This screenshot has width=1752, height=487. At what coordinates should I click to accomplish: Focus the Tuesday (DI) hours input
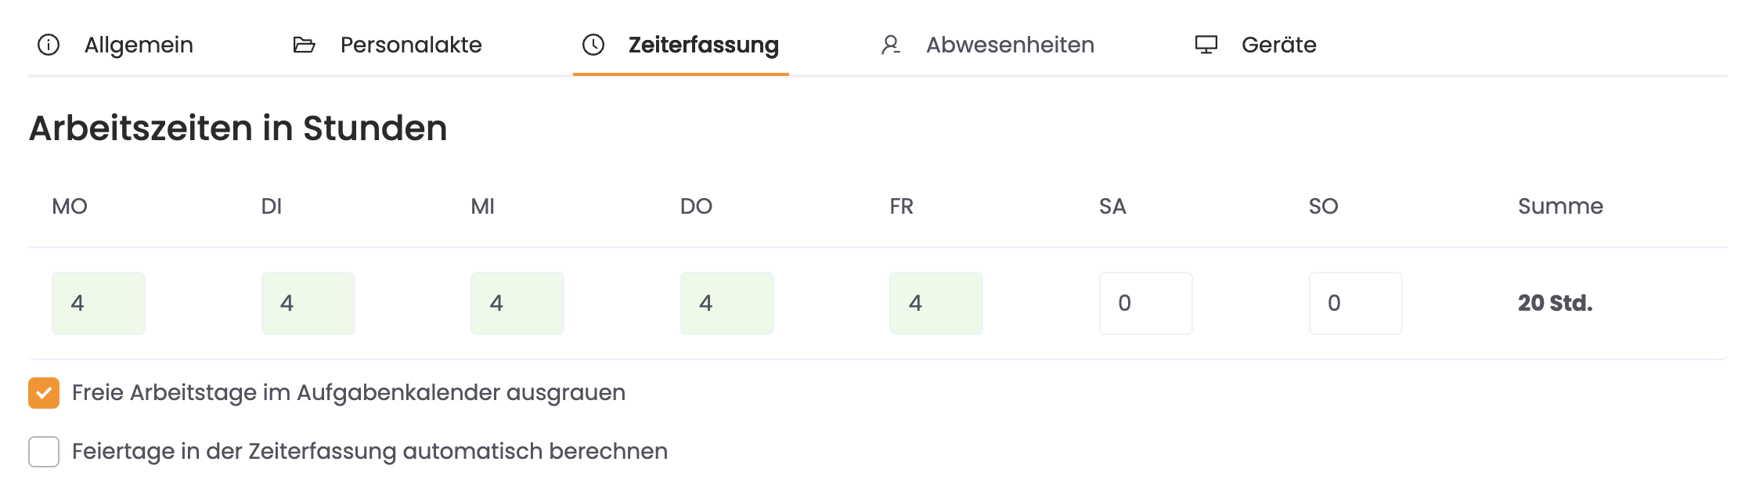tap(308, 304)
